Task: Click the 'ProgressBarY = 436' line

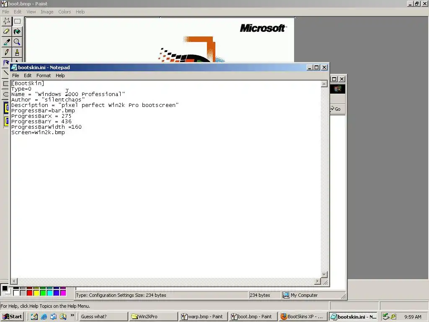Action: click(x=41, y=122)
